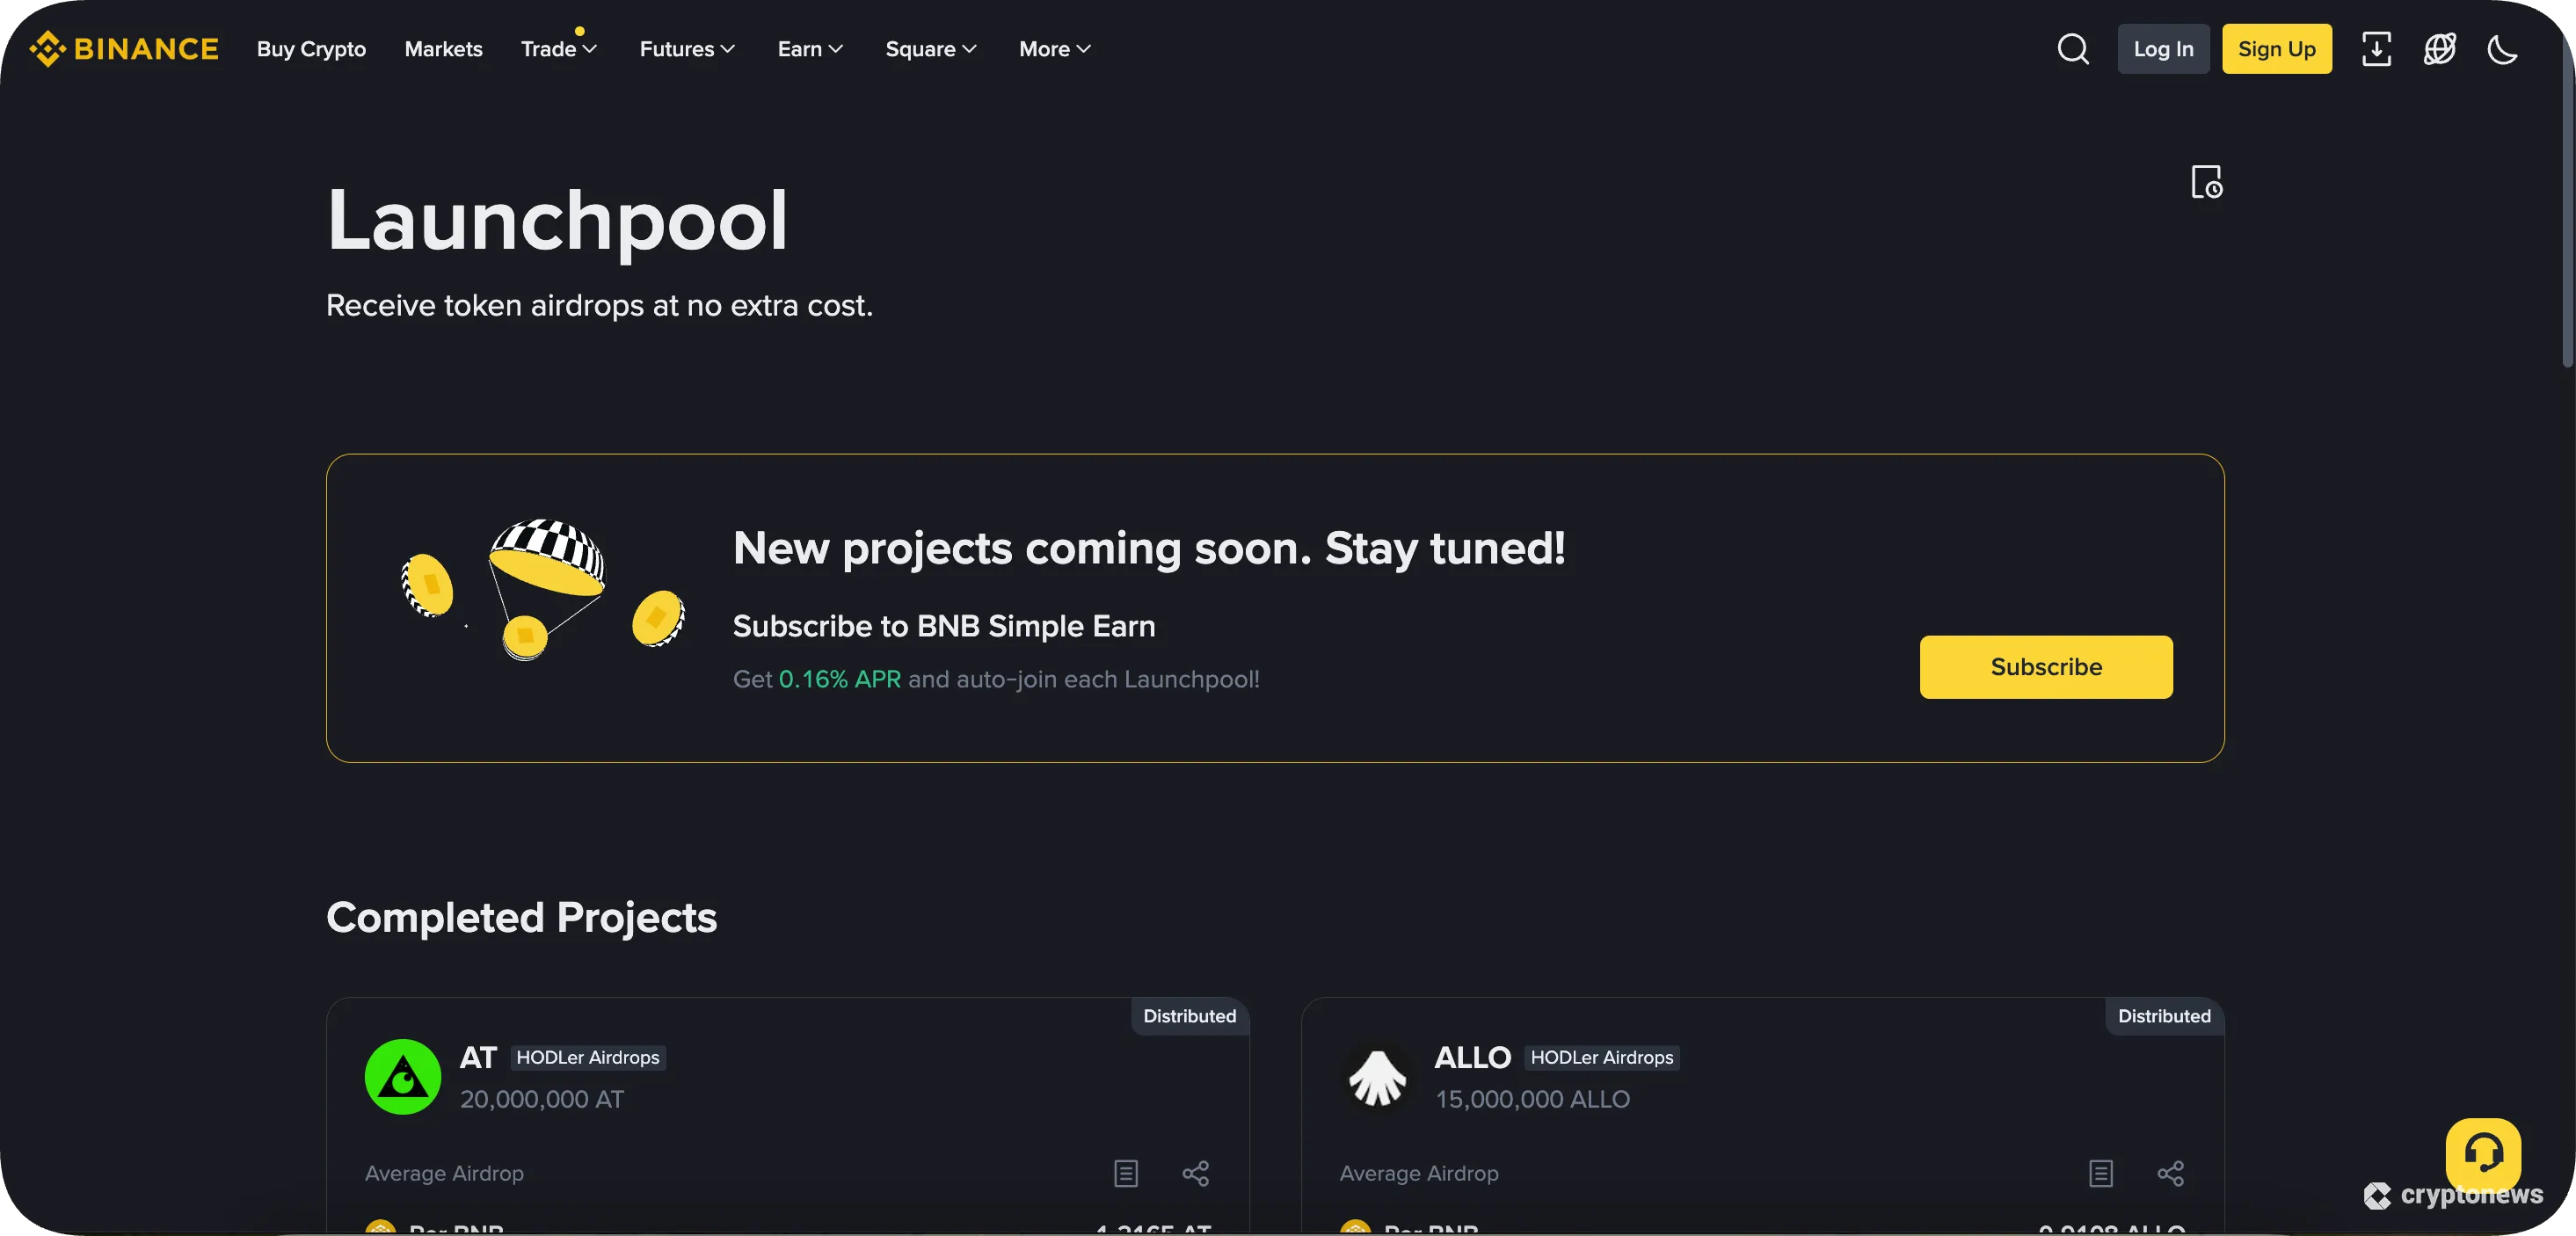Viewport: 2576px width, 1236px height.
Task: Share the ALLO project via the share icon
Action: [x=2171, y=1174]
